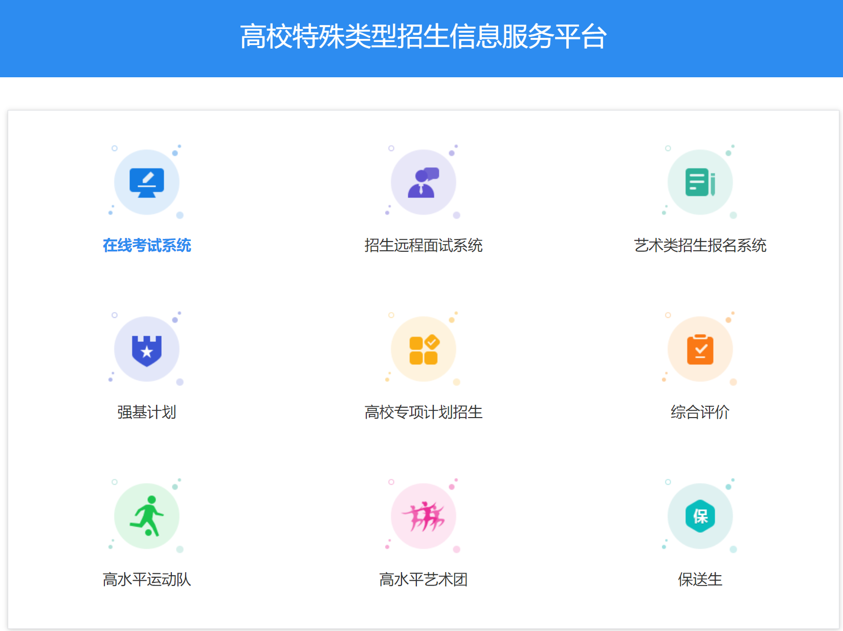Open the 综合评价 text link

pyautogui.click(x=700, y=412)
